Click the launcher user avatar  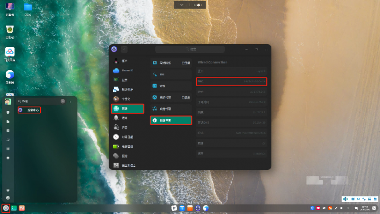point(8,102)
